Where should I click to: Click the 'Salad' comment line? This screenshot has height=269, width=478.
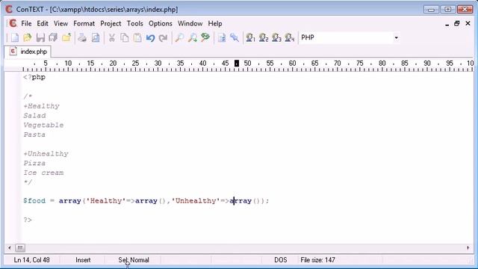pyautogui.click(x=34, y=116)
